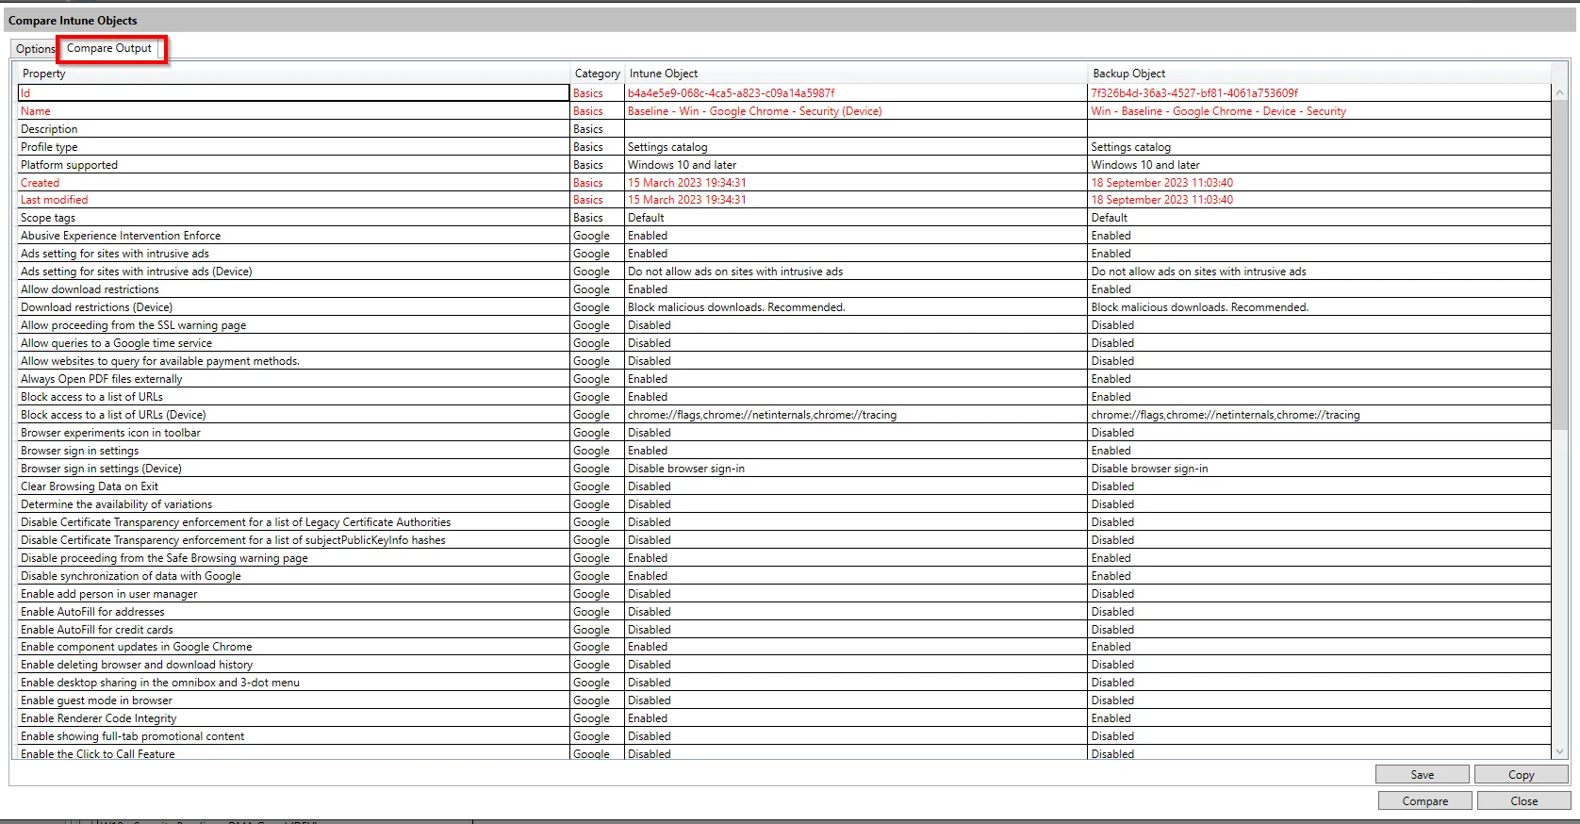Click the Profile type property cell

[x=293, y=147]
